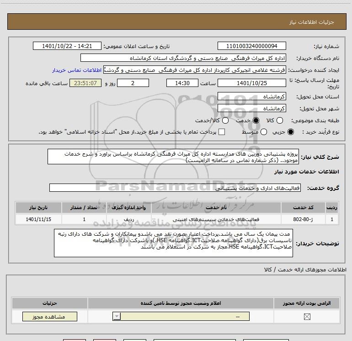352x341 pixels.
Task: Toggle the mandatory permit checkbox
Action: [307, 317]
